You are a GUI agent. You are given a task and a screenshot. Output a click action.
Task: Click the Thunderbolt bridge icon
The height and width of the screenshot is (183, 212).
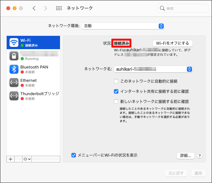tap(14, 96)
